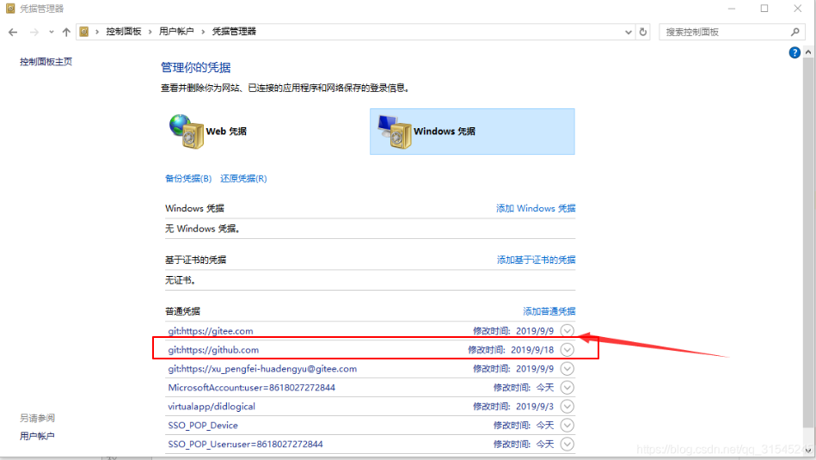Click the search magnifier icon
The image size is (816, 460).
(795, 33)
